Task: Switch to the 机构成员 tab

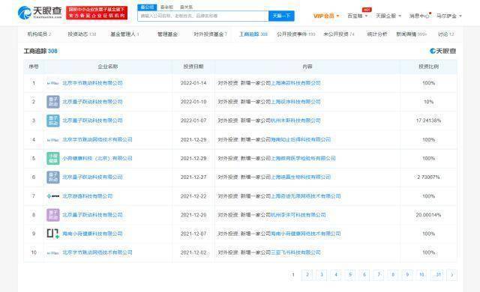Action: point(39,34)
